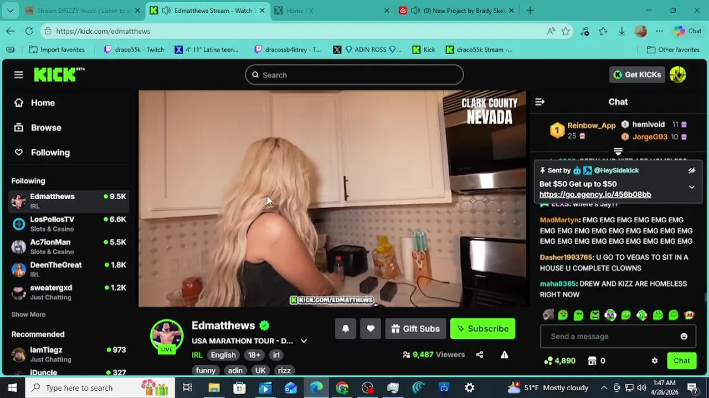This screenshot has width=709, height=398.
Task: Click the Edmatthews live avatar
Action: point(167,336)
